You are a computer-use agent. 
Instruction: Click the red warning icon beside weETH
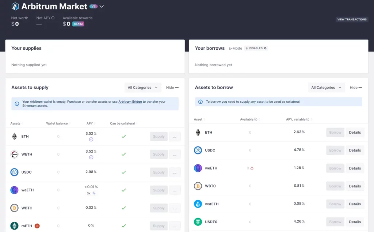pos(252,168)
